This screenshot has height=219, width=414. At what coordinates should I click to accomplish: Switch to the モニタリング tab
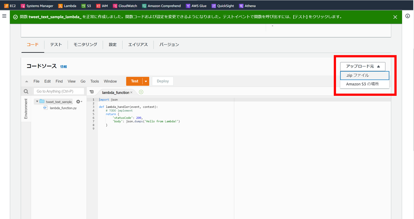pos(85,44)
